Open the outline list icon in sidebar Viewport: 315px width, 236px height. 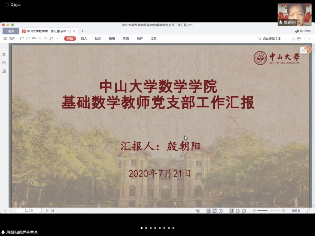coord(4,54)
